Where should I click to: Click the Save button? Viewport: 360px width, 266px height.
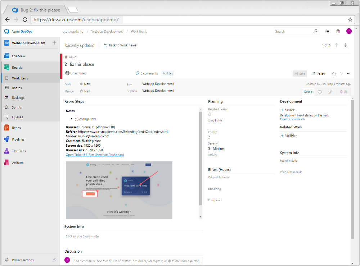[300, 74]
